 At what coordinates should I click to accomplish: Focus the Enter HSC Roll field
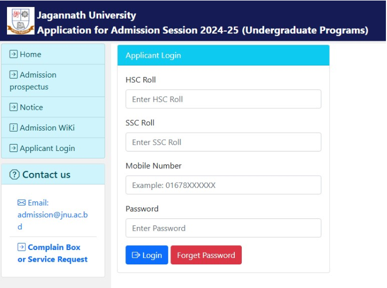[224, 99]
